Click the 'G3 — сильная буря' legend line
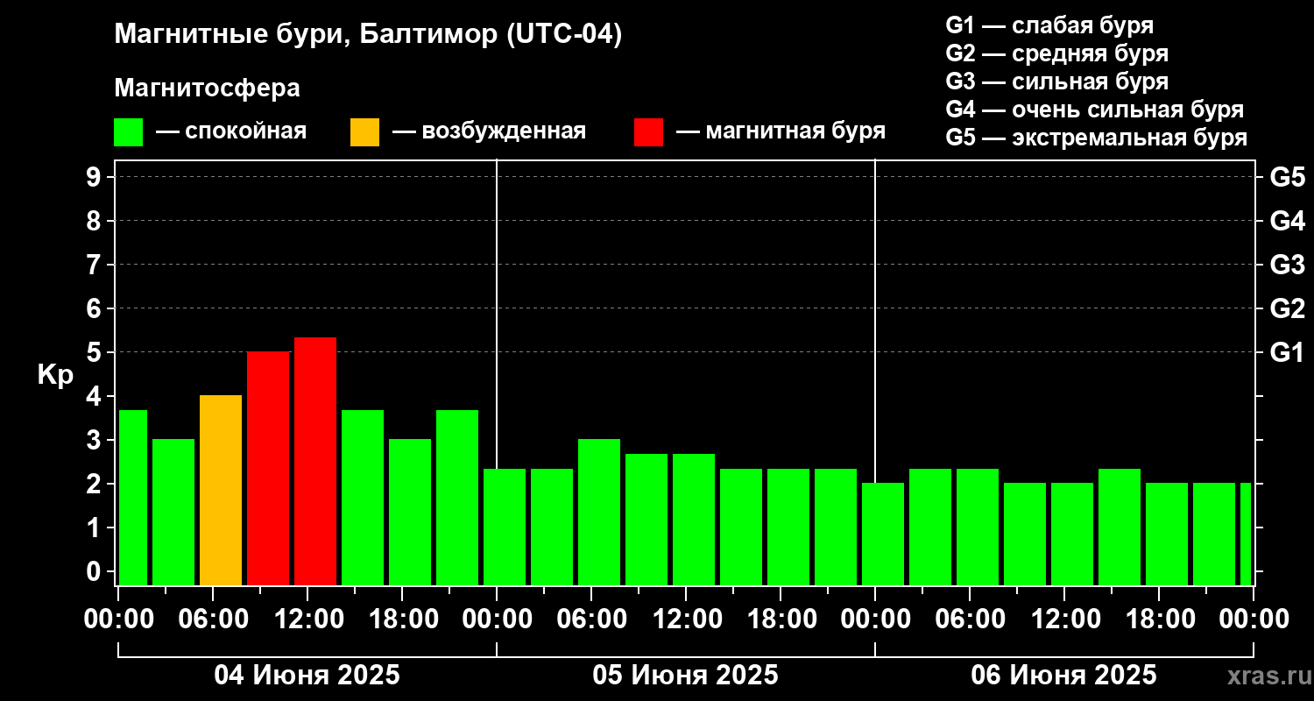 click(1056, 81)
